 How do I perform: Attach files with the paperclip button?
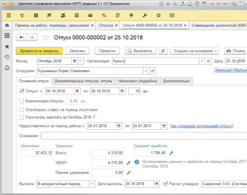(163, 51)
